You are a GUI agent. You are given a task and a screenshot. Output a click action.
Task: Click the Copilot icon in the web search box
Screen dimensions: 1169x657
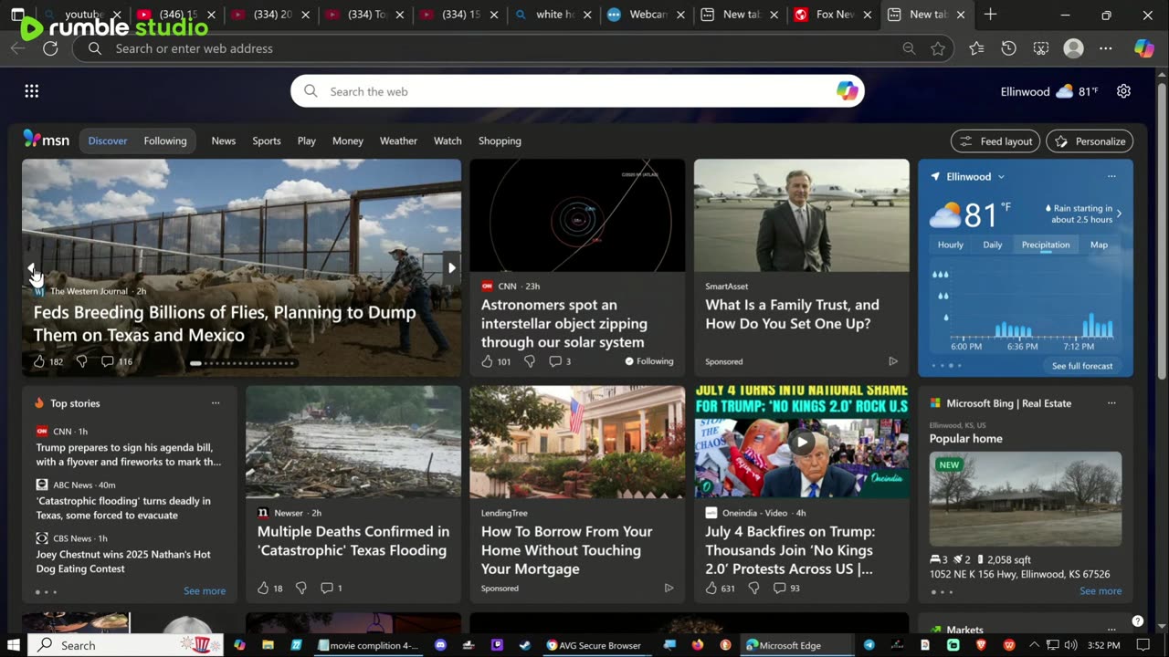point(847,91)
